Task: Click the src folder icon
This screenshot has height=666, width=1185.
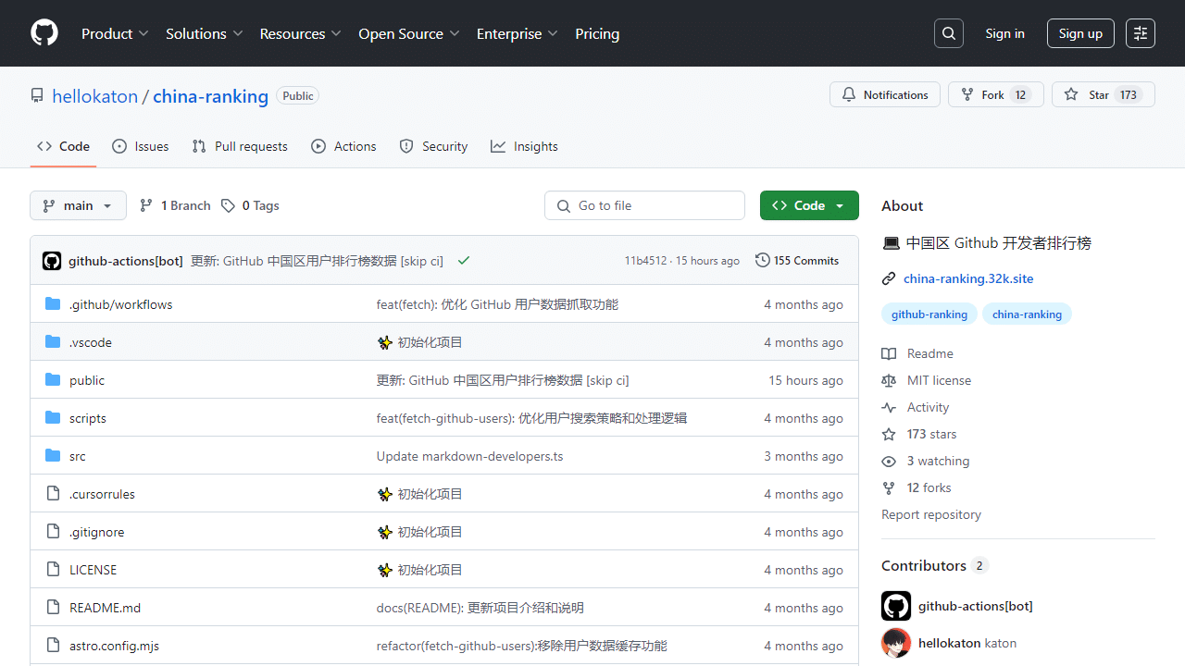Action: 53,456
